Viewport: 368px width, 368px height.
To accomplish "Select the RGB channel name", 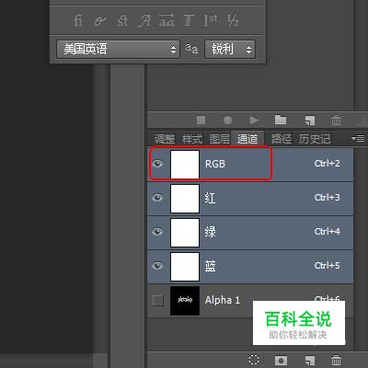I will [215, 164].
